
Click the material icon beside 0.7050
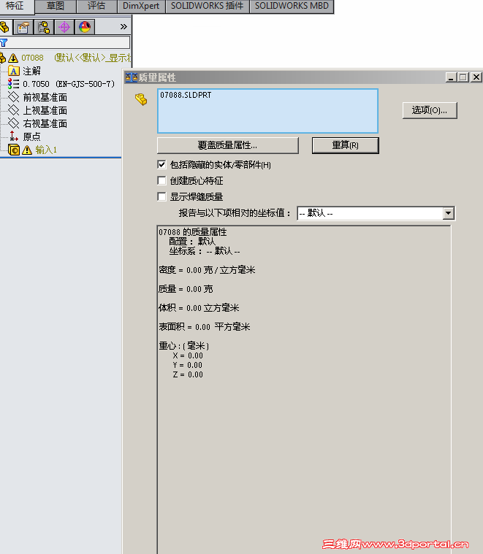pos(13,84)
